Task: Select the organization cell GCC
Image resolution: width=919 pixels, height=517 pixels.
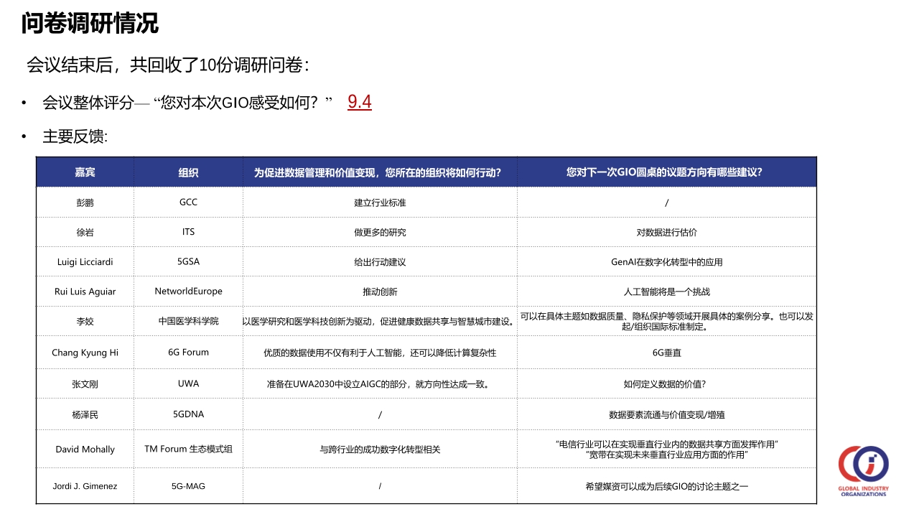Action: [188, 202]
